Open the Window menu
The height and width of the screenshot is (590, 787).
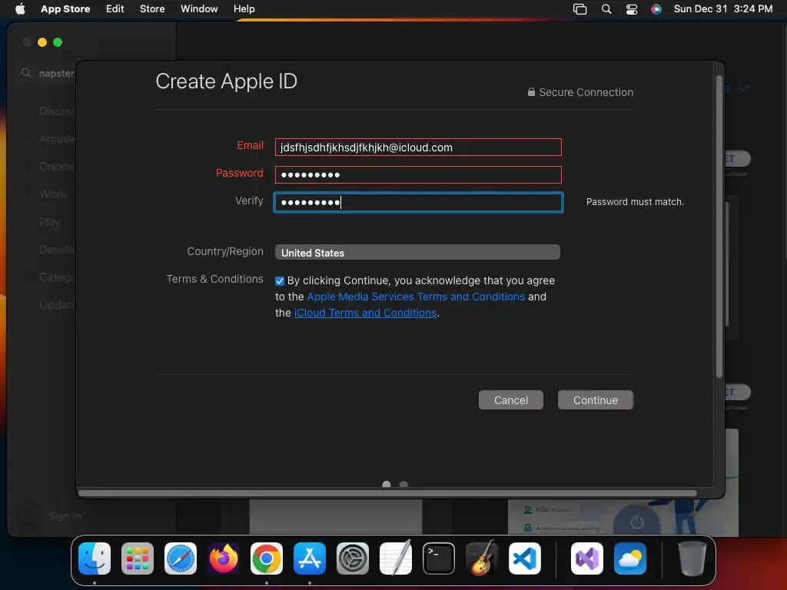point(199,8)
